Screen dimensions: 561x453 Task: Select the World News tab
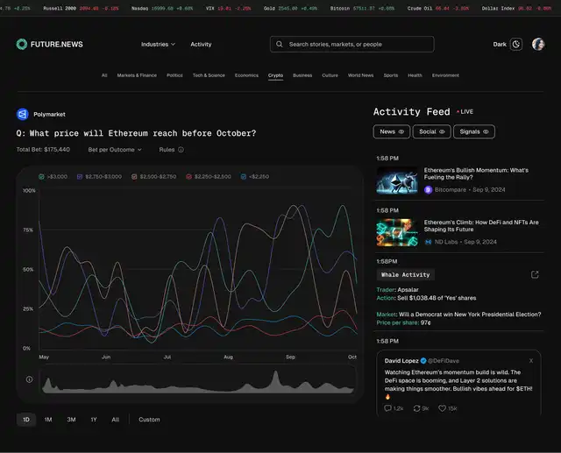tap(360, 75)
